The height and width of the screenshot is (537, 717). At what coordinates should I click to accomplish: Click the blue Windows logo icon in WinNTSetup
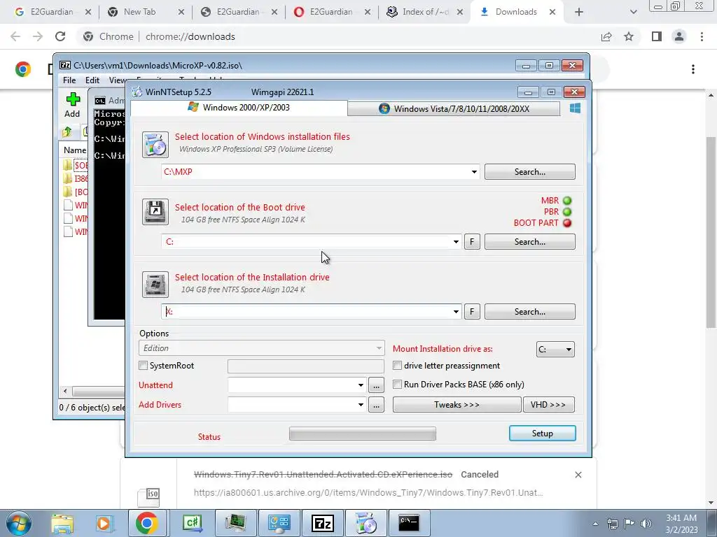click(x=576, y=108)
